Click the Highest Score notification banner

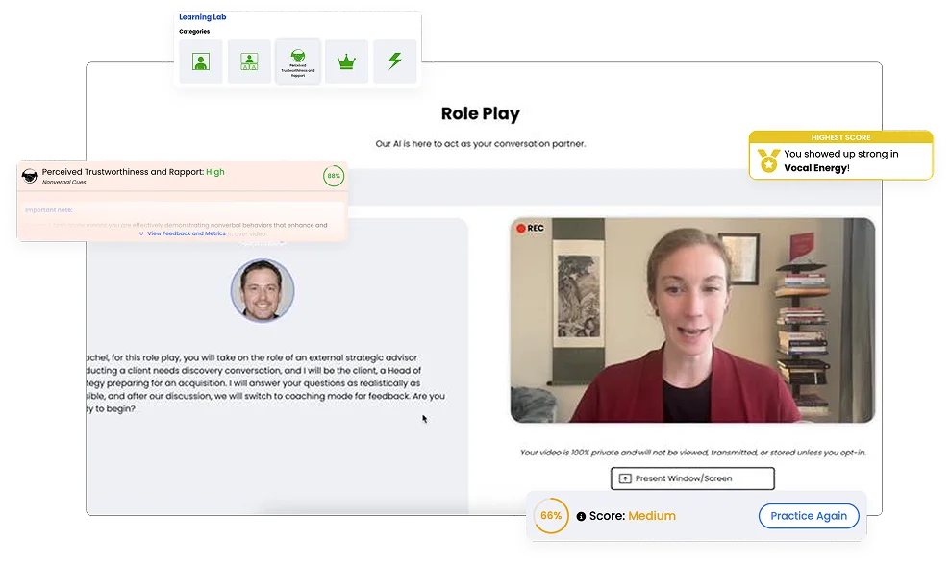(840, 137)
